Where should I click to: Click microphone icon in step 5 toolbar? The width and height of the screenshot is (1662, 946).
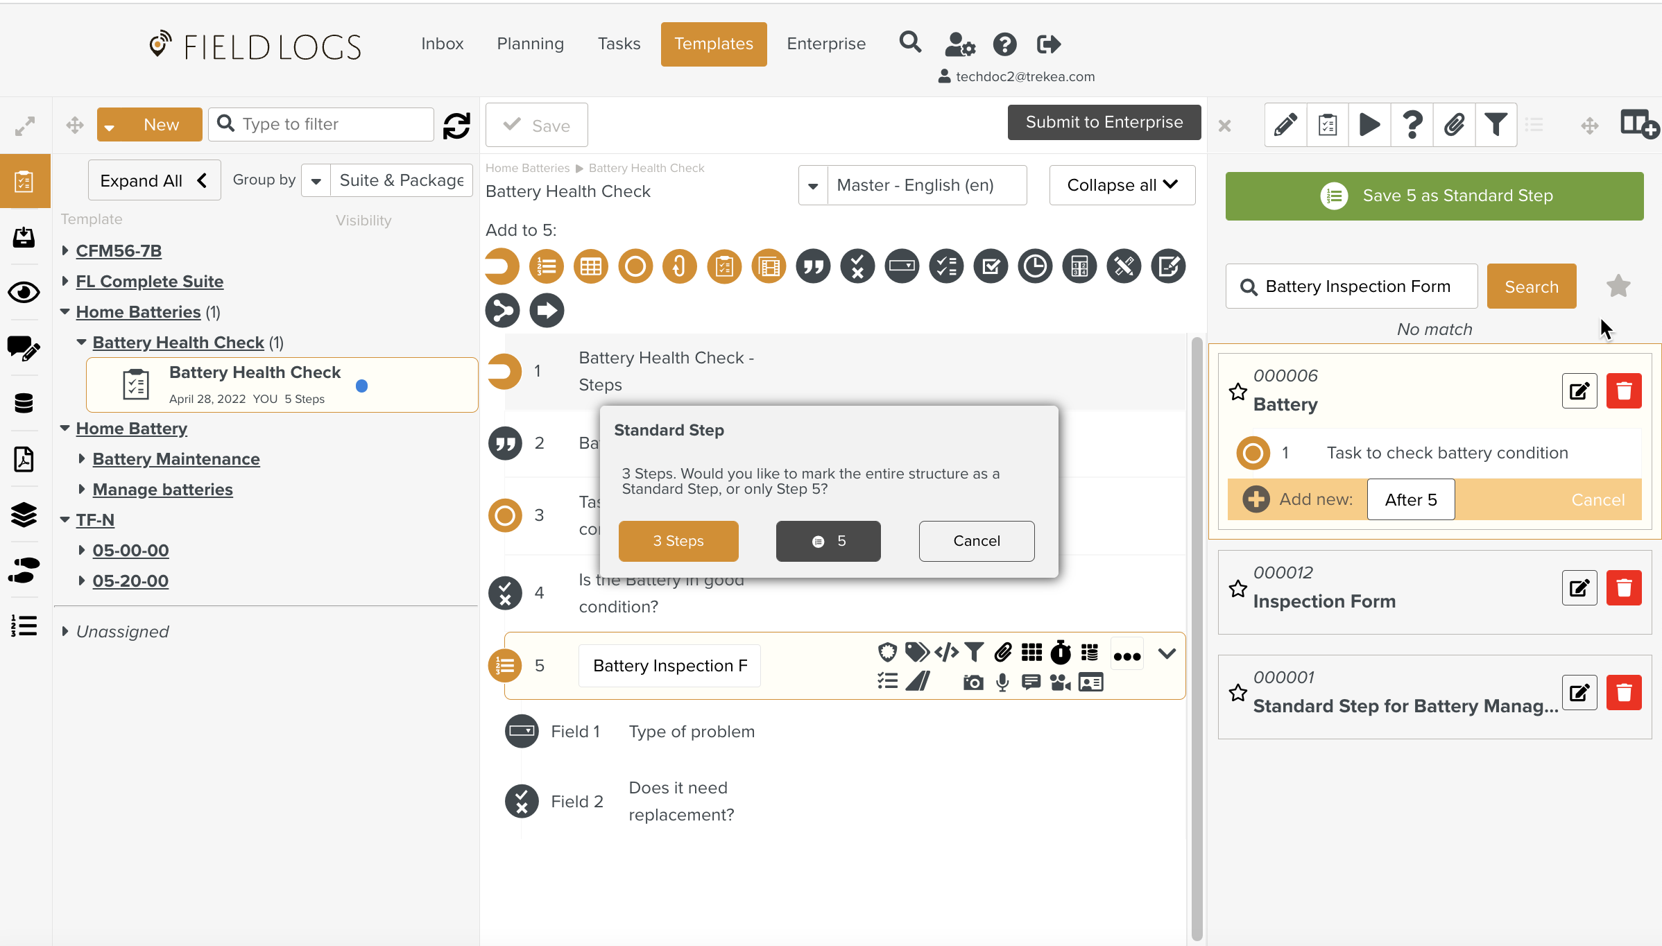[x=1002, y=682]
